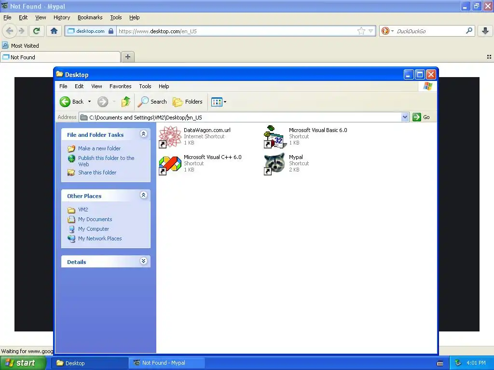This screenshot has height=370, width=494.
Task: Click the green Go button
Action: [422, 117]
